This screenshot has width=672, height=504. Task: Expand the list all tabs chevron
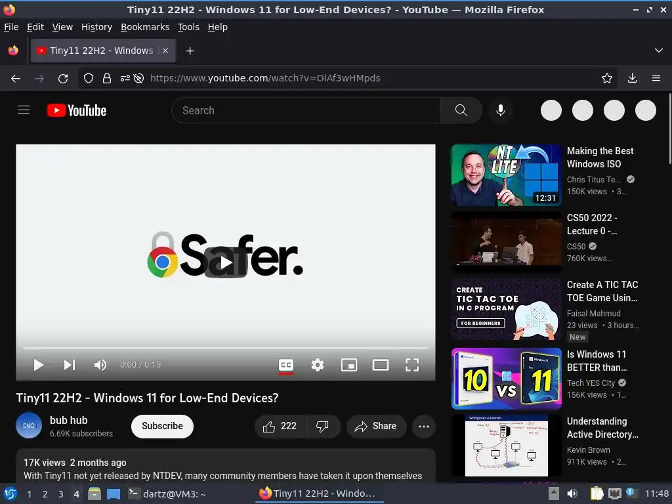659,51
